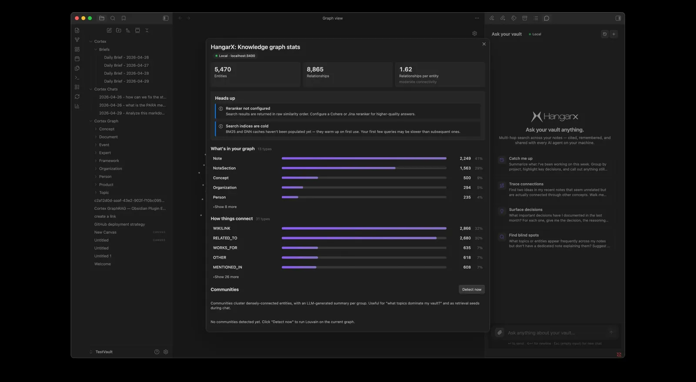This screenshot has height=382, width=696.
Task: Open the command palette terminal icon
Action: (x=77, y=77)
